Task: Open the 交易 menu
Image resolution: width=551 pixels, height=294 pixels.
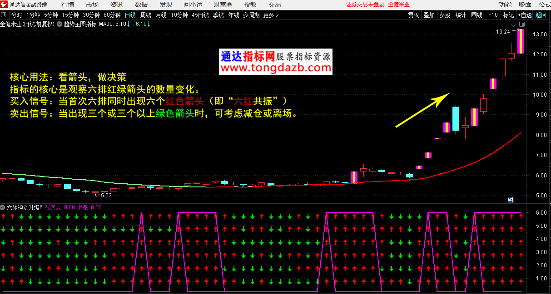Action: tap(274, 5)
